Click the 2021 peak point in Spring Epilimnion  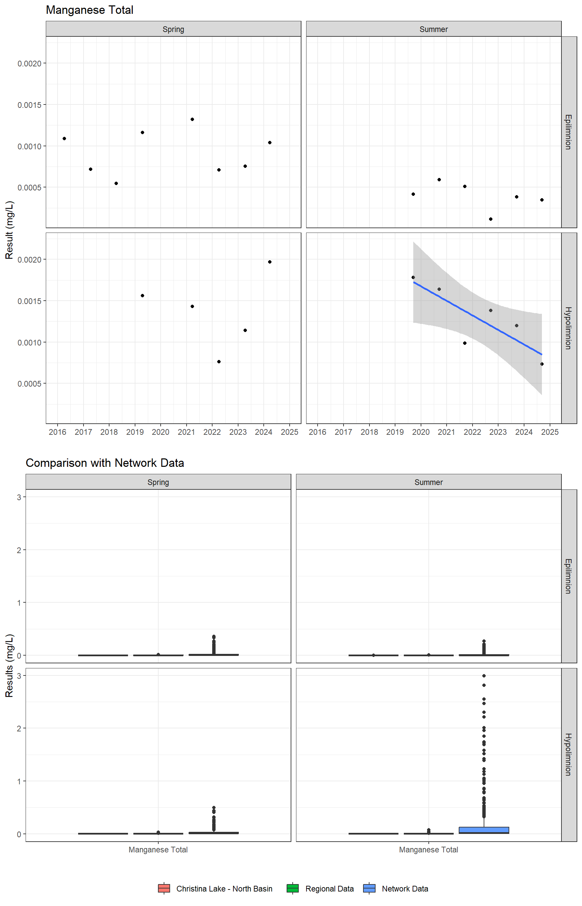(x=192, y=119)
